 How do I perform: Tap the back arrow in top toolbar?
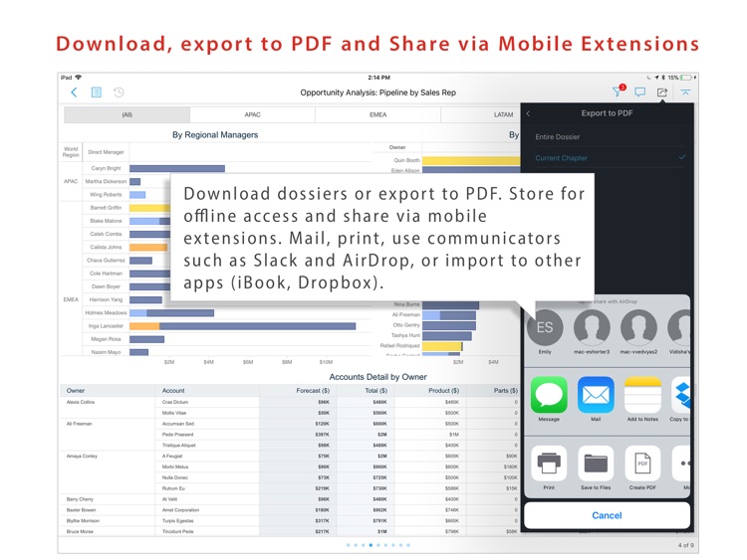[x=74, y=93]
